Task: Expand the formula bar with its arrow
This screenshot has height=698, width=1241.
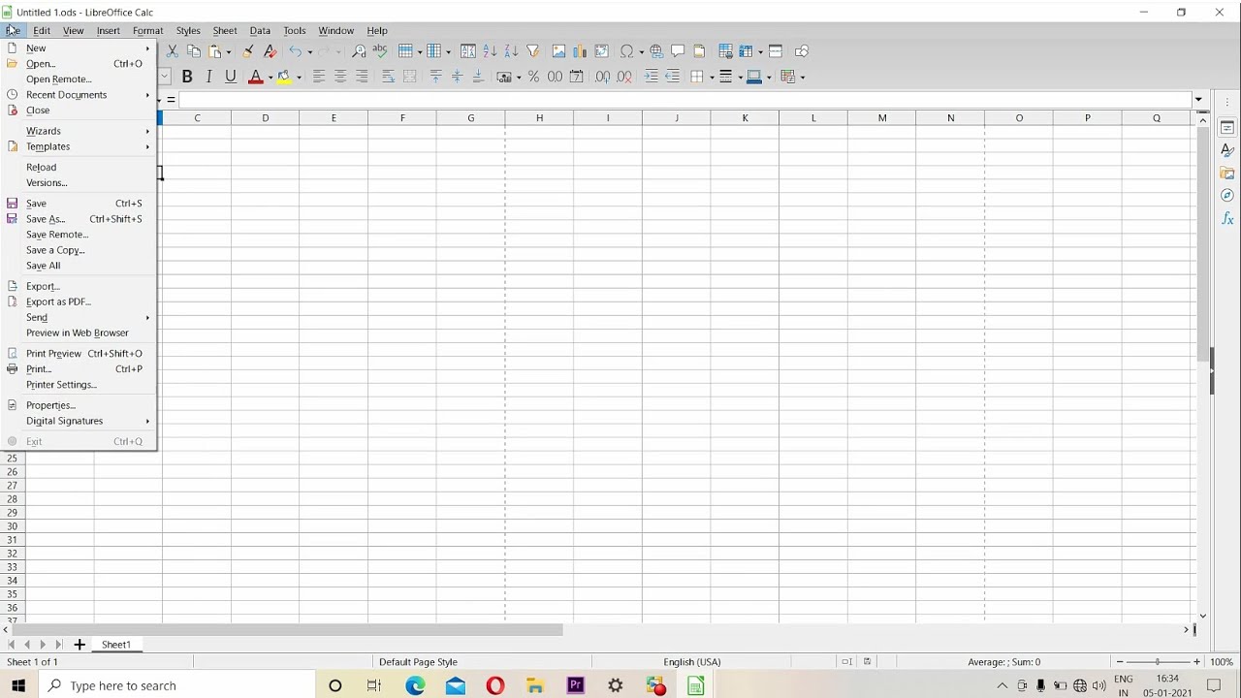Action: [1198, 100]
